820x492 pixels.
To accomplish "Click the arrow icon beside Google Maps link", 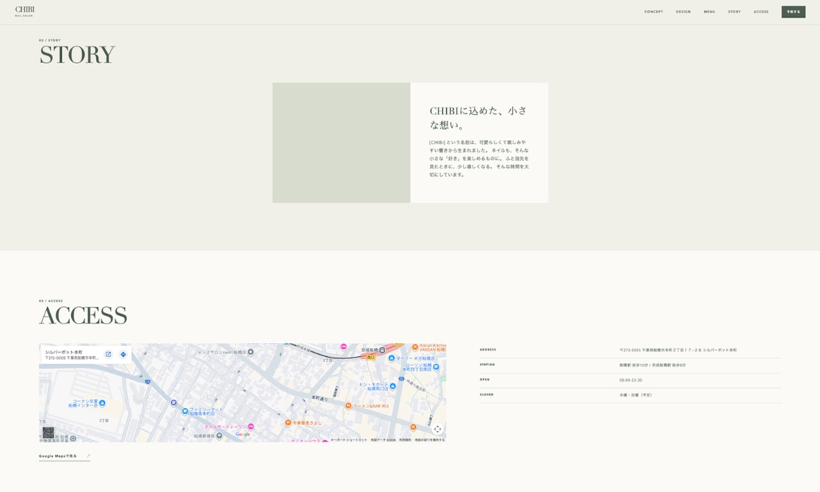I will [87, 456].
